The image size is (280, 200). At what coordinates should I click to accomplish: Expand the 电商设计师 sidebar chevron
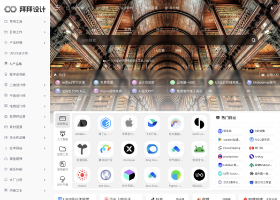pyautogui.click(x=44, y=106)
